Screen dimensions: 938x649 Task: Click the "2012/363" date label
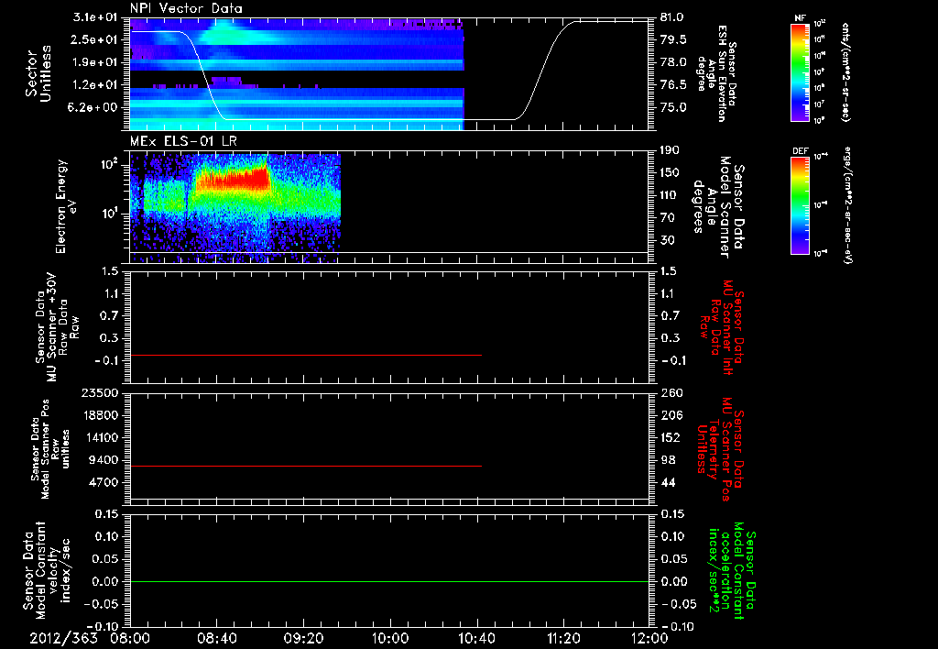click(63, 638)
